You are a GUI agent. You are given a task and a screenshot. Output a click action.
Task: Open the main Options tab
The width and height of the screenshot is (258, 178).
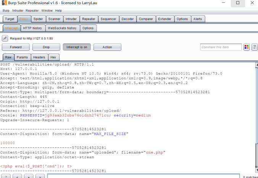(x=182, y=19)
